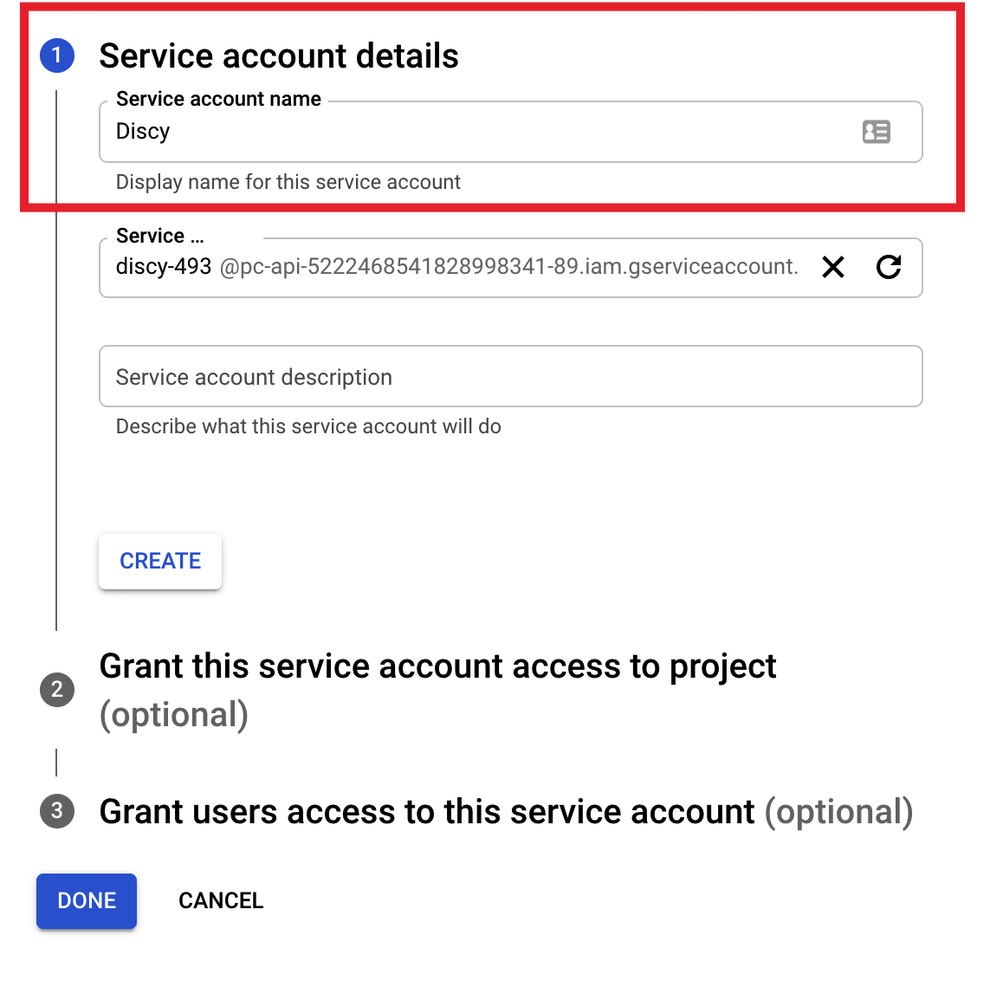Click the Describe what this service account will do text
This screenshot has height=981, width=1003.
tap(307, 426)
